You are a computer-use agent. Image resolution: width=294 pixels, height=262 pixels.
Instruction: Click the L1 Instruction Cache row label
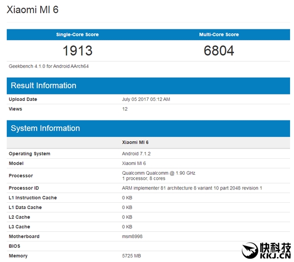32,198
